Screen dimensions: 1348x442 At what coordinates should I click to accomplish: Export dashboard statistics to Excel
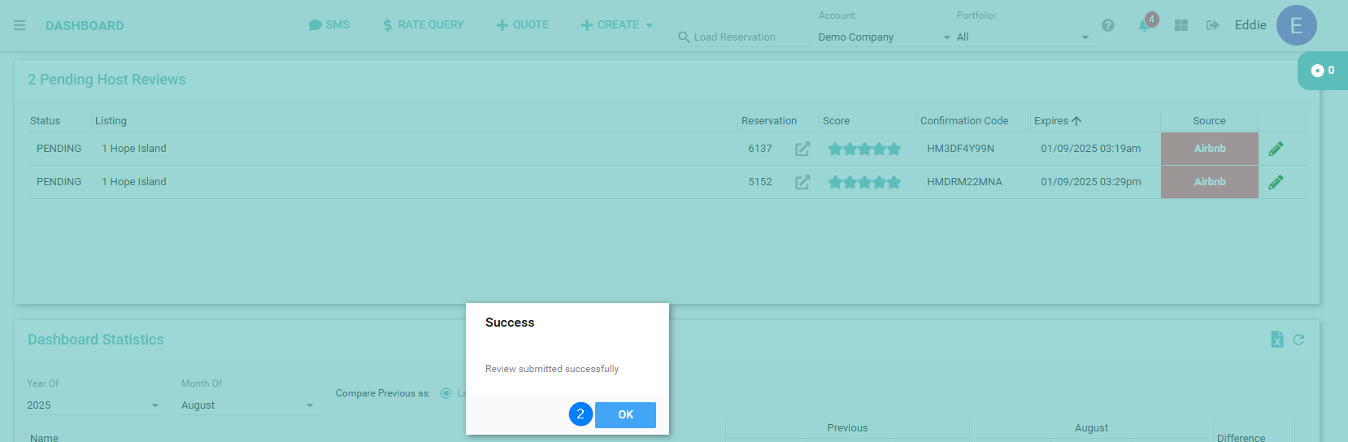click(1276, 340)
